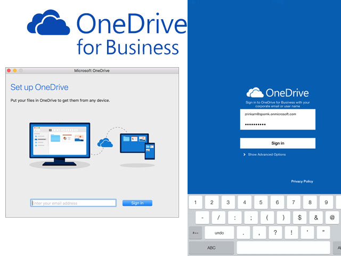Tap the 5 key on keyboard

(261, 202)
